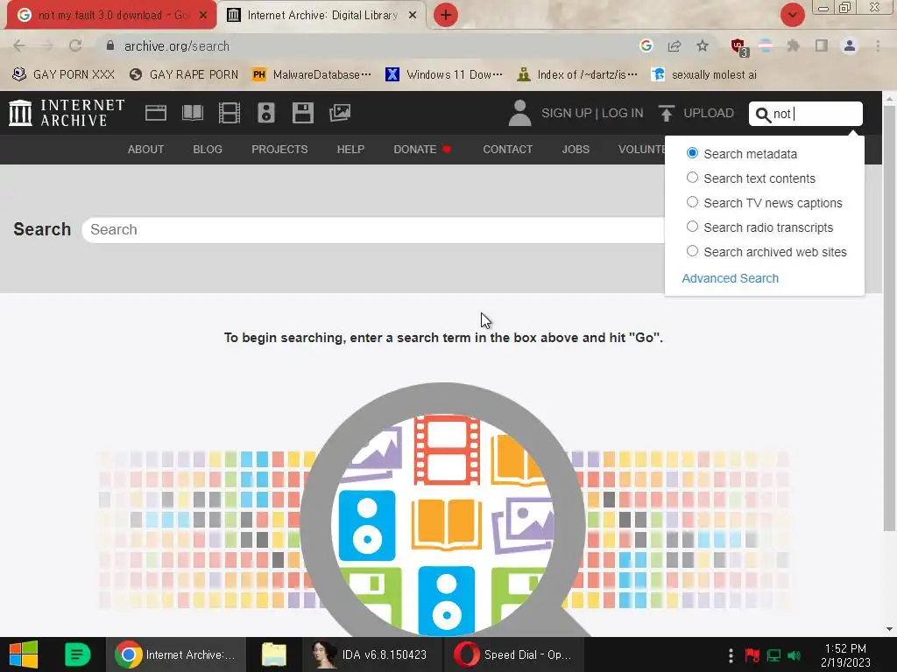
Task: Open the Windows 11 Dow... bookmark
Action: (444, 74)
